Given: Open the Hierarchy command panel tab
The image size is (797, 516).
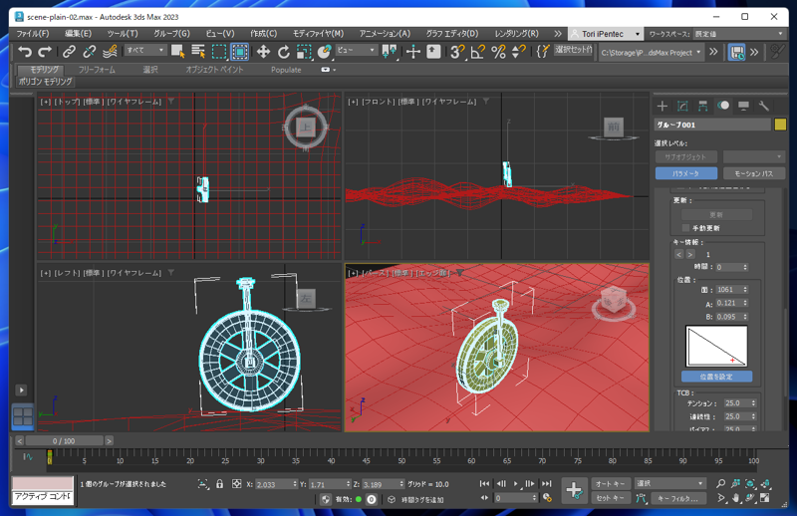Looking at the screenshot, I should tap(702, 106).
